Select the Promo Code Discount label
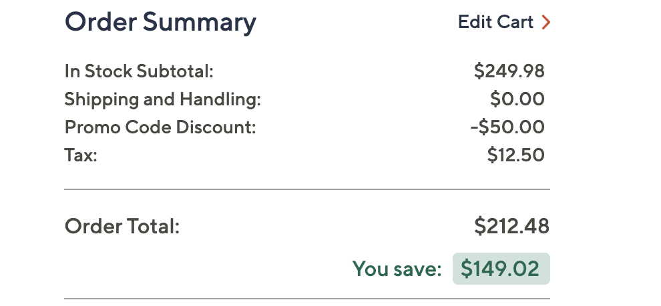661x306 pixels. coord(160,127)
